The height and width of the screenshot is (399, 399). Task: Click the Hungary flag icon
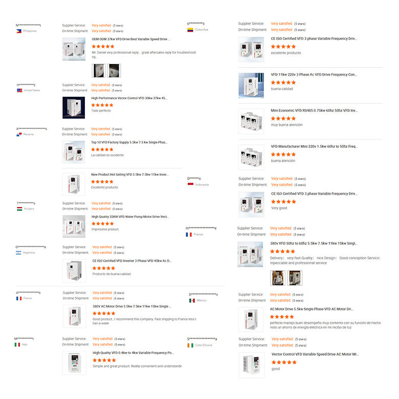(19, 209)
